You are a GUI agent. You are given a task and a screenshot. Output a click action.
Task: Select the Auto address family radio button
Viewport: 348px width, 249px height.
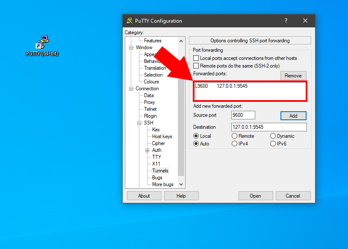point(196,144)
